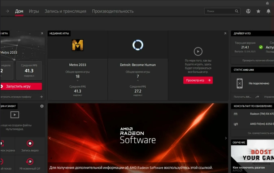Open Запись и трансляция tab
The height and width of the screenshot is (173, 274).
(65, 11)
